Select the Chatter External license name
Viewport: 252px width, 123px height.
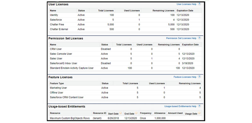coord(59,29)
